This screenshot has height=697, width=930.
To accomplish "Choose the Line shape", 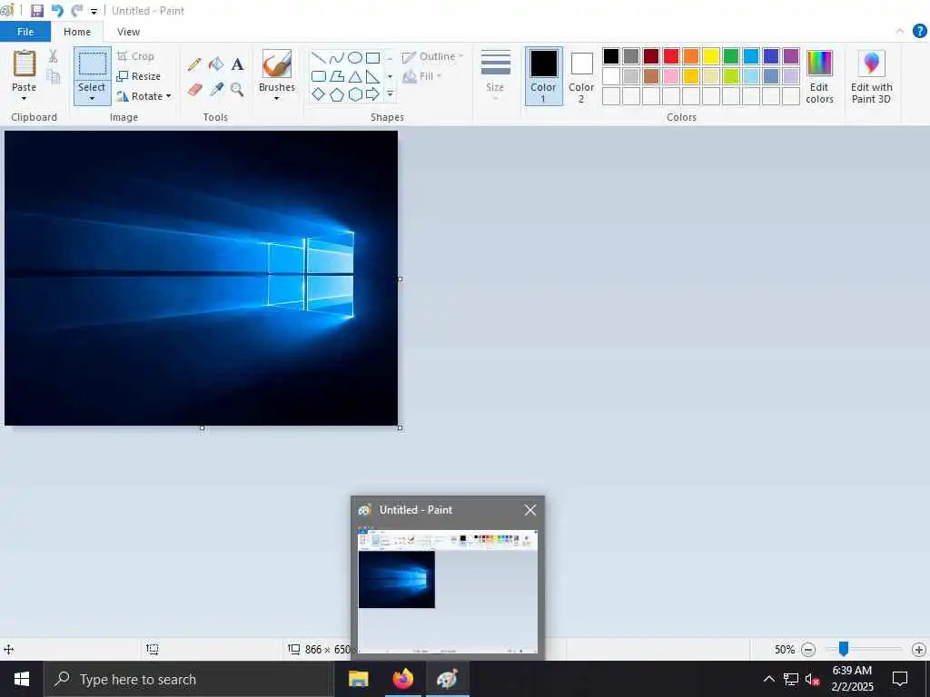I will tap(319, 57).
